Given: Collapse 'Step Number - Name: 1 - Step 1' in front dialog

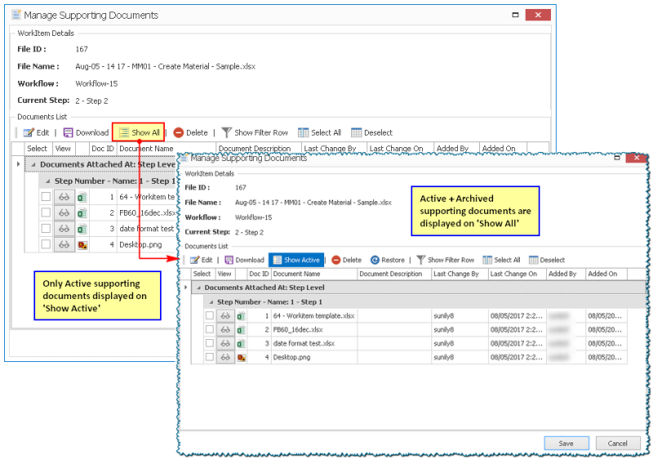Looking at the screenshot, I should pos(210,301).
